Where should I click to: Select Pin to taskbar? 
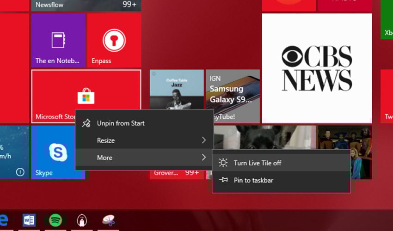[x=281, y=180]
